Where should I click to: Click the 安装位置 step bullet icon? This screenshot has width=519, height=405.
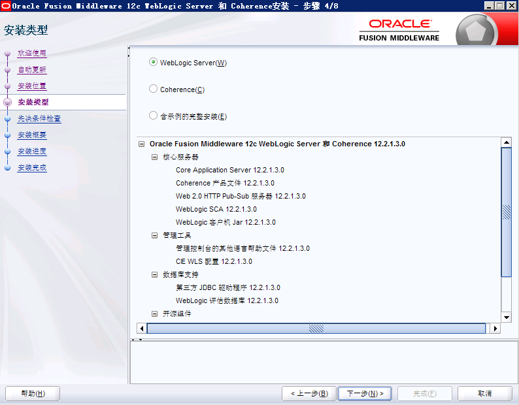click(x=7, y=86)
